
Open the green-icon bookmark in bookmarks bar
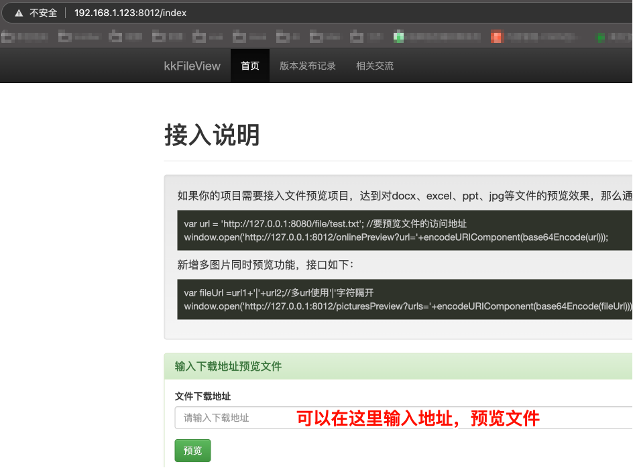click(437, 37)
